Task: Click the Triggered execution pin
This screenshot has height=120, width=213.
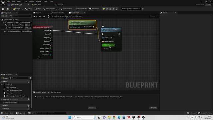Action: 51,31
